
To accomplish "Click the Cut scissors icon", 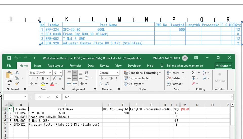I will coord(17,73).
